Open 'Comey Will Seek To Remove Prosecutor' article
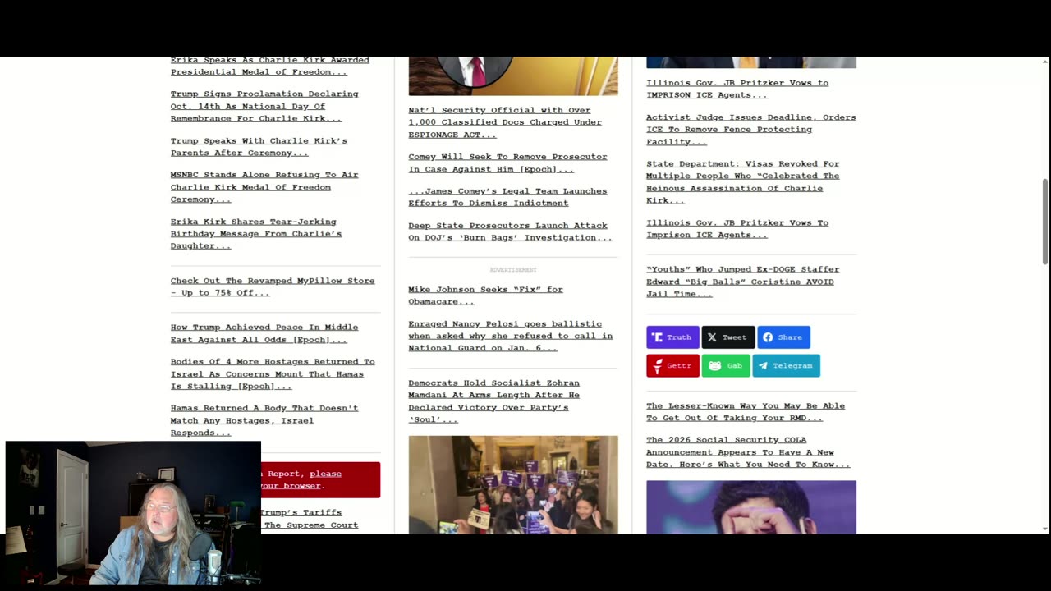This screenshot has width=1051, height=591. [x=507, y=163]
